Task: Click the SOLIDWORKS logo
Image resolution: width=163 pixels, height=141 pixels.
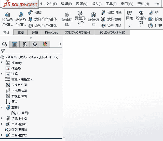Action: (x=20, y=4)
